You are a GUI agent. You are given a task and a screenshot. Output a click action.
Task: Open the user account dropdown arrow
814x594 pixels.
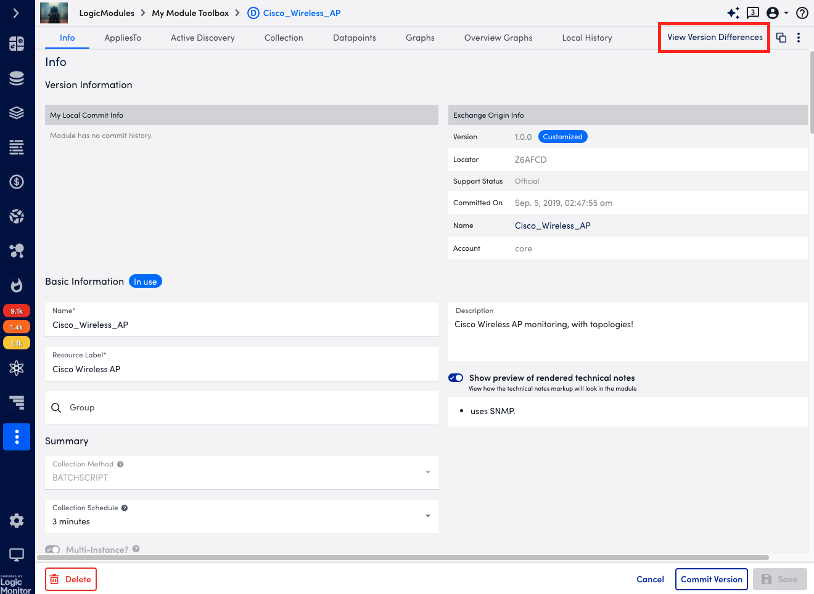pos(786,13)
